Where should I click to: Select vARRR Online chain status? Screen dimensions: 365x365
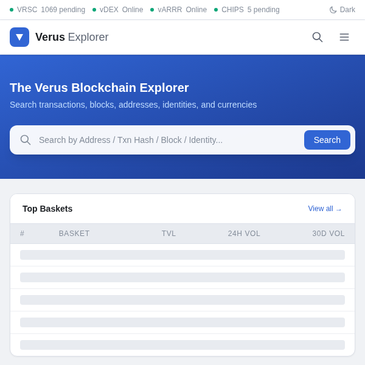(179, 10)
